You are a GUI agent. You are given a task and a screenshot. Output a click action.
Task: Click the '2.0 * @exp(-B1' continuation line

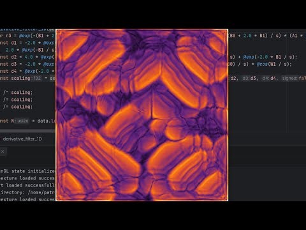coord(30,50)
